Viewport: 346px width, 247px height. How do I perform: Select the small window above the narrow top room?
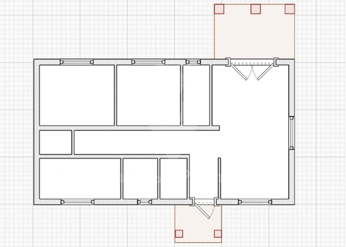pyautogui.click(x=193, y=62)
